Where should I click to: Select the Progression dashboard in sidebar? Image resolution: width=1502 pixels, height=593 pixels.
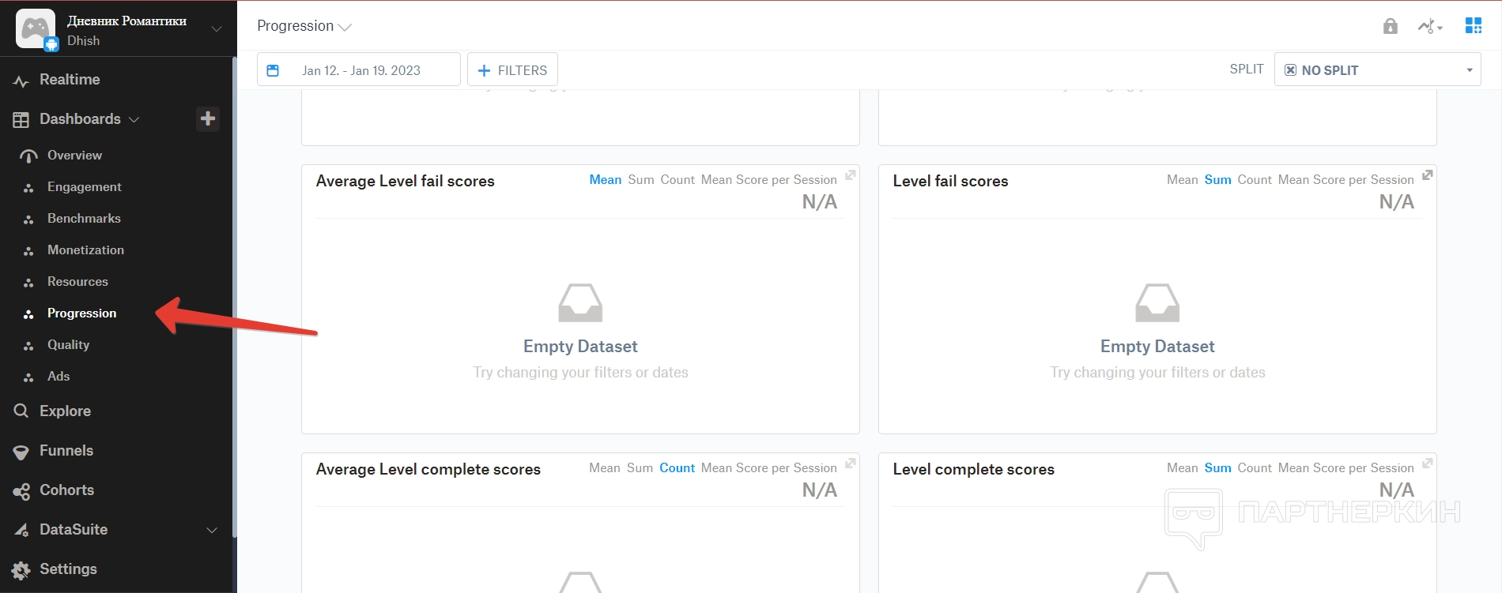pyautogui.click(x=81, y=313)
